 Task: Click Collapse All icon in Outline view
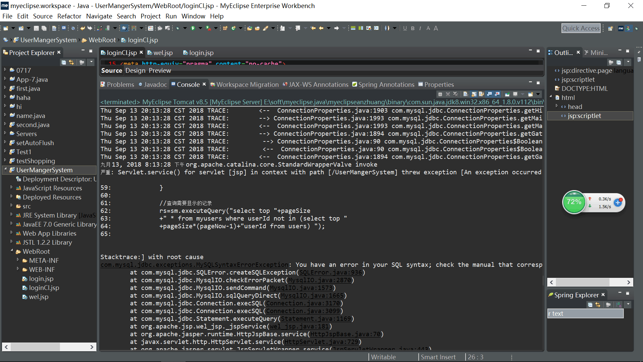pyautogui.click(x=619, y=62)
